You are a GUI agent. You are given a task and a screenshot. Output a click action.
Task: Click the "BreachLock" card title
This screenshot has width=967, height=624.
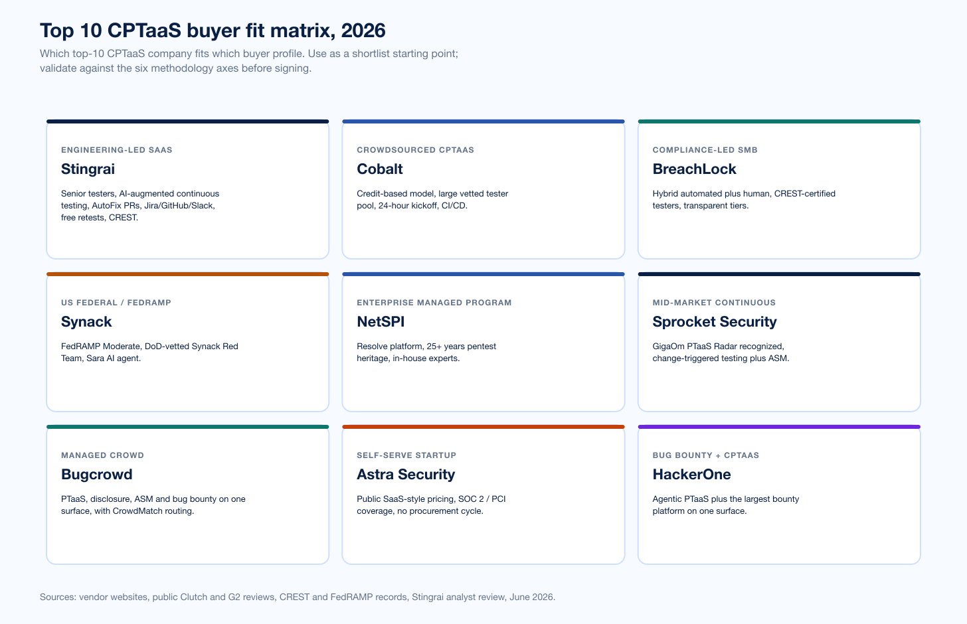pos(695,169)
